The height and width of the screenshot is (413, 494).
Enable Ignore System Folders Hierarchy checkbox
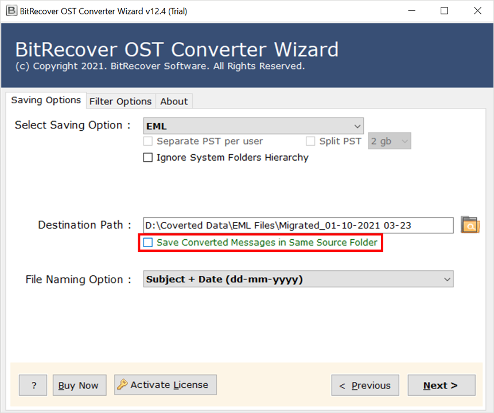click(148, 158)
